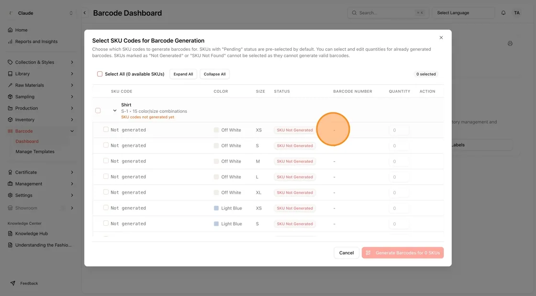Click the Light Blue XS color swatch
Screen dimensions: 536x296
click(216, 208)
